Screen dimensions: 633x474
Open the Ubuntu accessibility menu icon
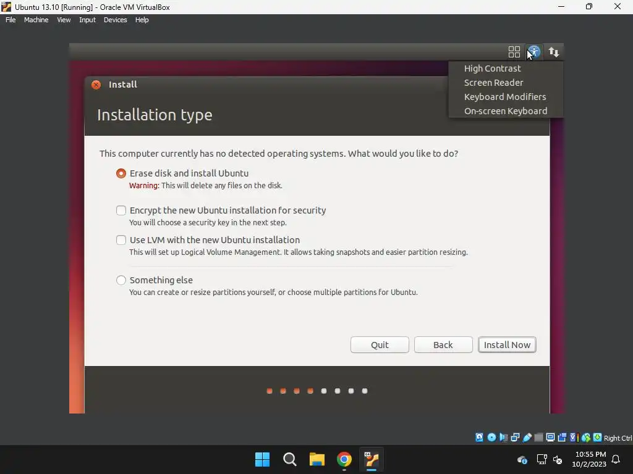click(x=533, y=52)
